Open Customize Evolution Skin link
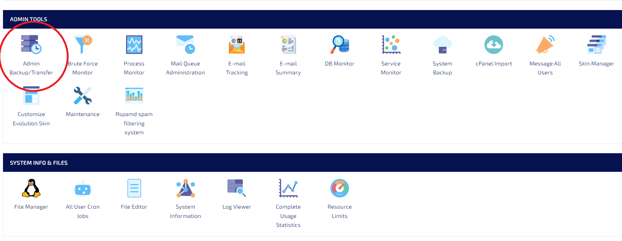The height and width of the screenshot is (241, 622). pos(31,119)
